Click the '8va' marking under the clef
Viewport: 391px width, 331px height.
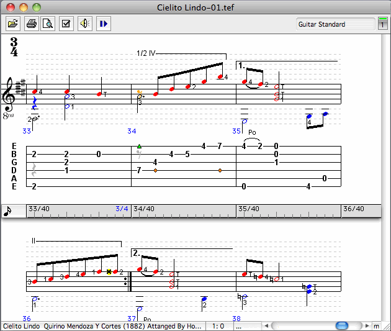tap(9, 116)
